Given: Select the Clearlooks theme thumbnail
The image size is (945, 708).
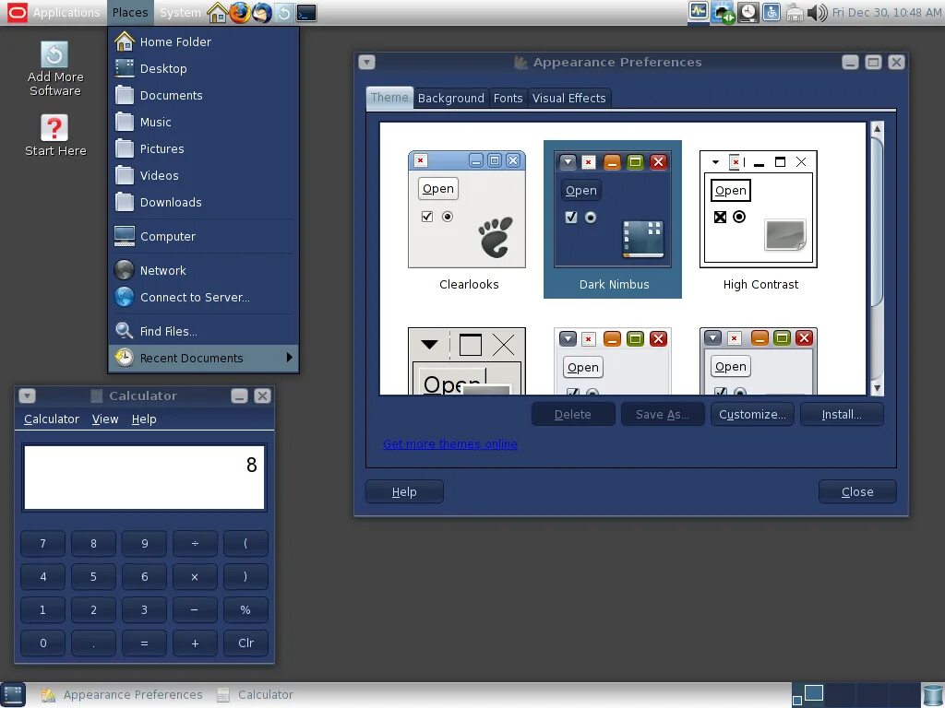Looking at the screenshot, I should (467, 220).
